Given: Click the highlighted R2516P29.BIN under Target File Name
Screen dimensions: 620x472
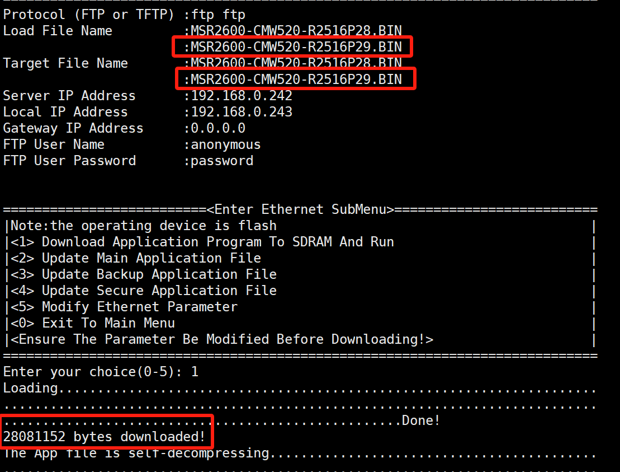Looking at the screenshot, I should (x=296, y=80).
